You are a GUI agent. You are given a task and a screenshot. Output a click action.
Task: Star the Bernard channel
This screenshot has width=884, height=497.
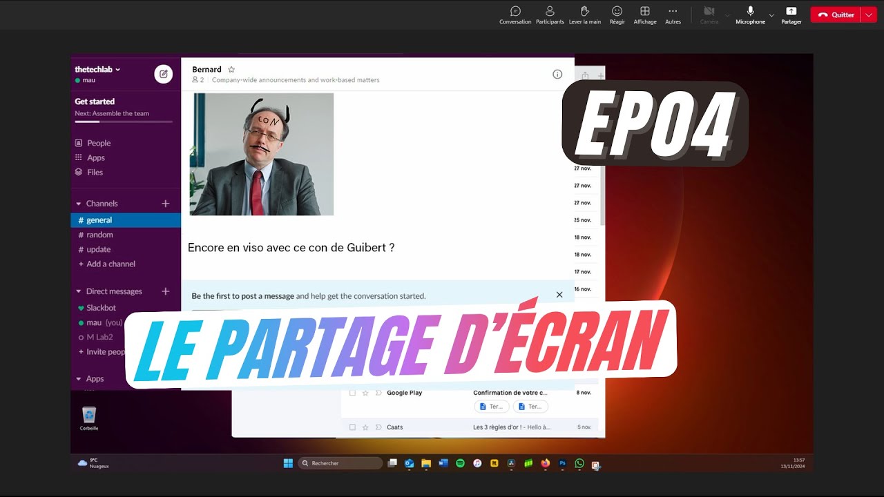point(231,69)
